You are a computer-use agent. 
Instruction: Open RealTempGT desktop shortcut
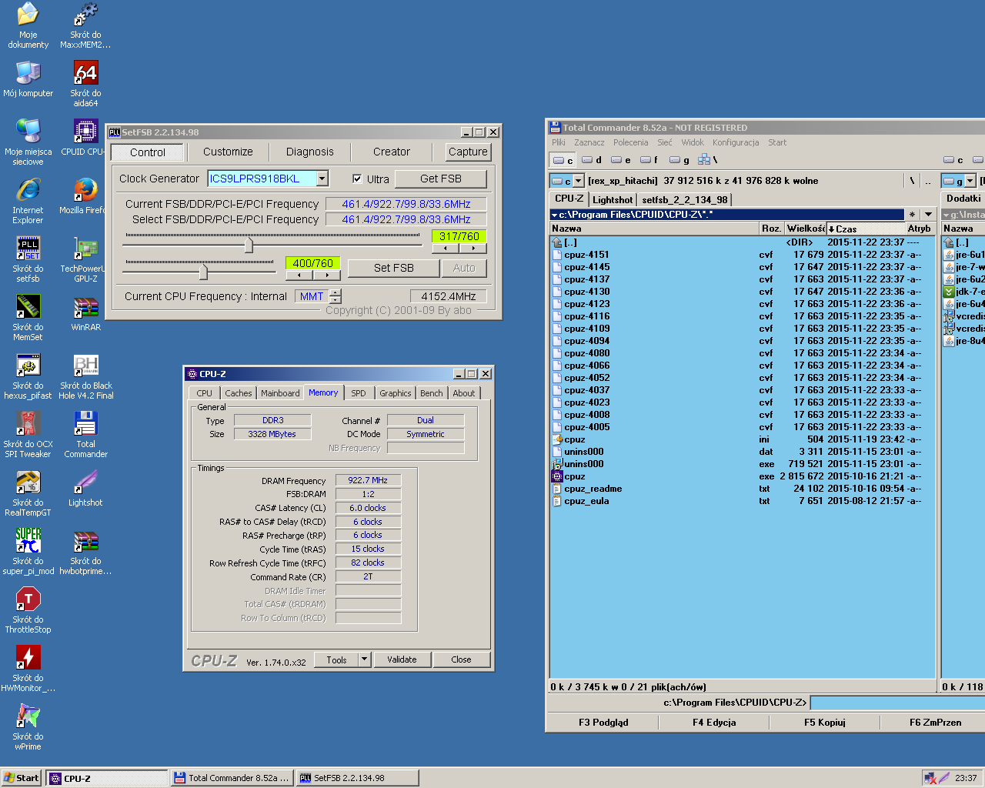pos(28,493)
